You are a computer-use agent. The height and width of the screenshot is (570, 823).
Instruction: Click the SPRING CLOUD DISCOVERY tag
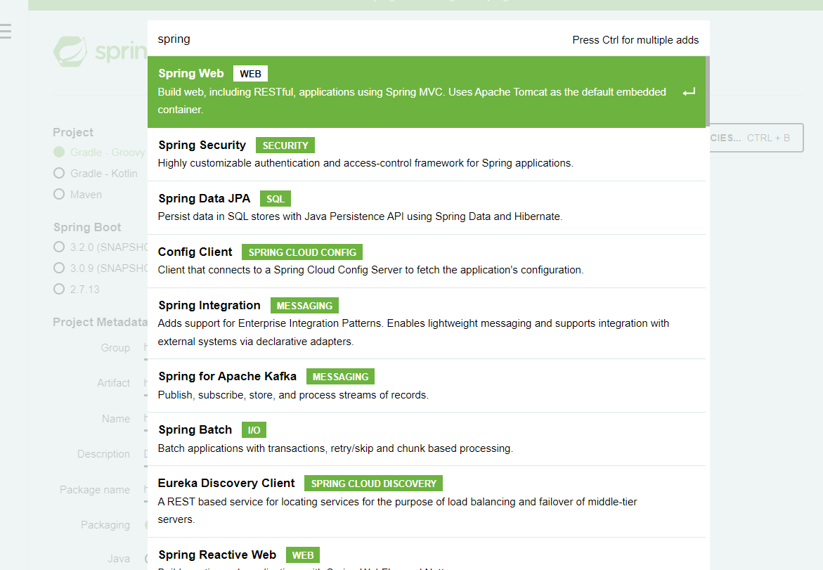point(373,484)
